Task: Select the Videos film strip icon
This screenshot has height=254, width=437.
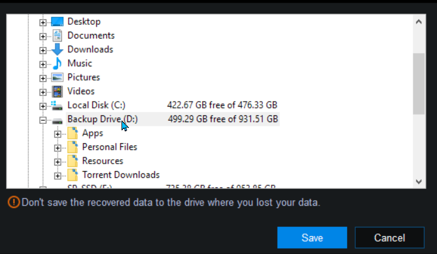Action: [x=57, y=91]
